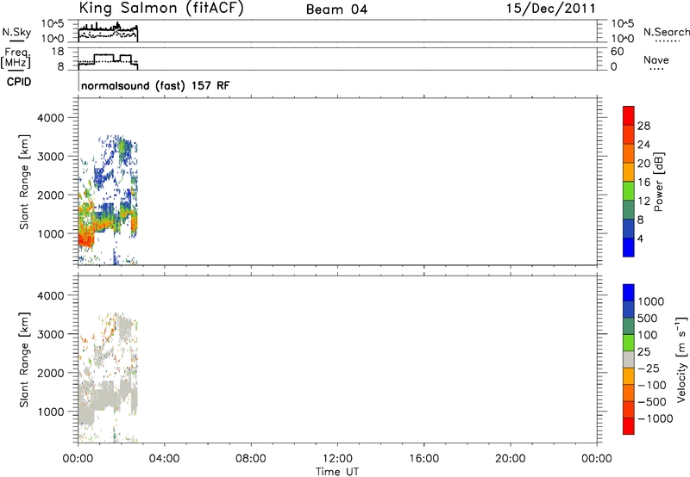690x477 pixels.
Task: Click 'normalsound (fast) 157 RF' text
Action: coord(155,85)
